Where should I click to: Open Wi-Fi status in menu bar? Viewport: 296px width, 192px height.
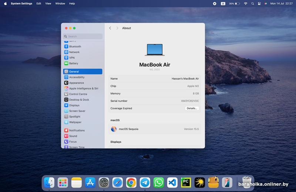[245, 3]
